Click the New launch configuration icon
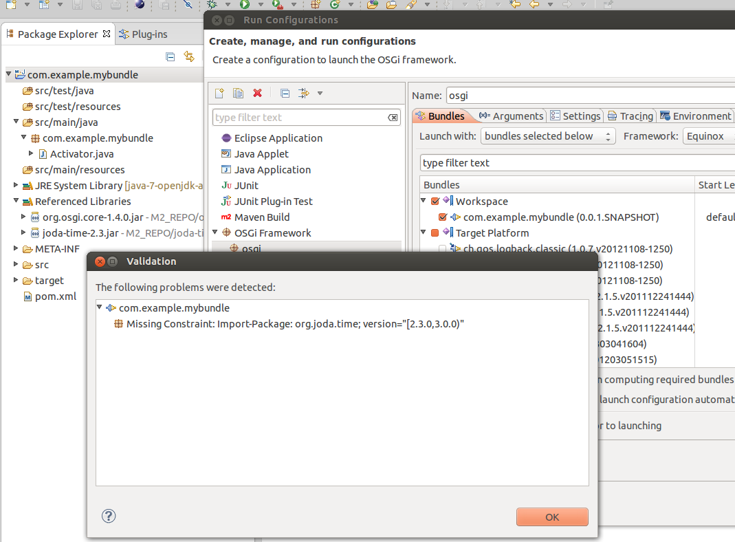Image resolution: width=735 pixels, height=542 pixels. point(219,94)
